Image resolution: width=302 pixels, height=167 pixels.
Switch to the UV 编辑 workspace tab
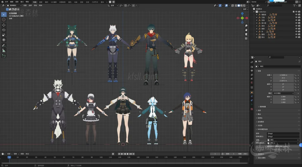coord(54,2)
